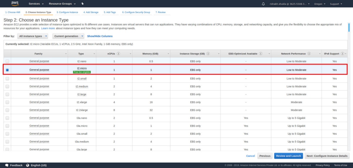Select the t2.large instance checkbox
The width and height of the screenshot is (353, 168).
click(x=7, y=94)
